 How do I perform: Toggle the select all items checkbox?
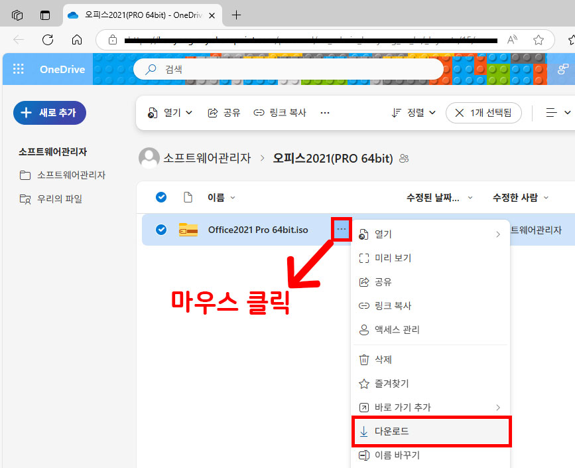click(x=160, y=197)
